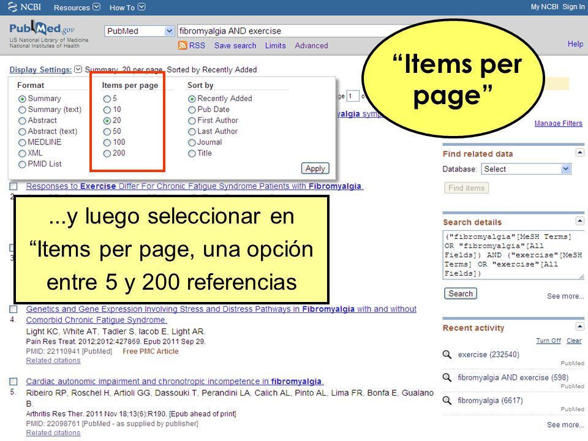Select Abstract format radio button
This screenshot has width=588, height=441.
coord(22,121)
